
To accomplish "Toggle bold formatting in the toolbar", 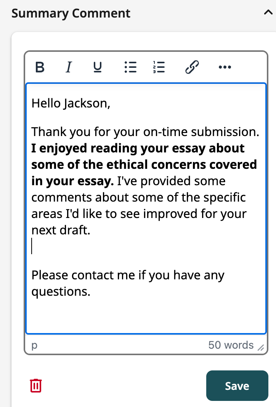I will point(40,67).
